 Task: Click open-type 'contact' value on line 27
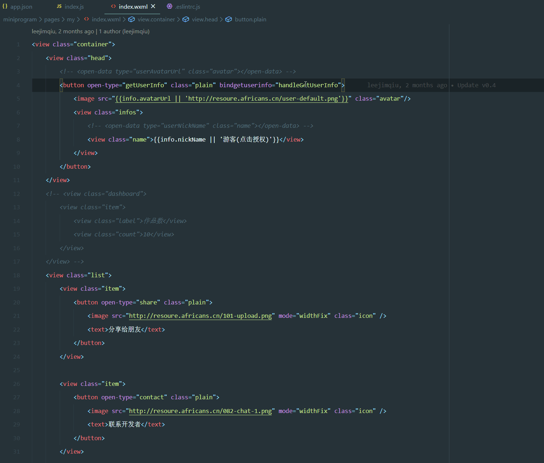click(152, 397)
